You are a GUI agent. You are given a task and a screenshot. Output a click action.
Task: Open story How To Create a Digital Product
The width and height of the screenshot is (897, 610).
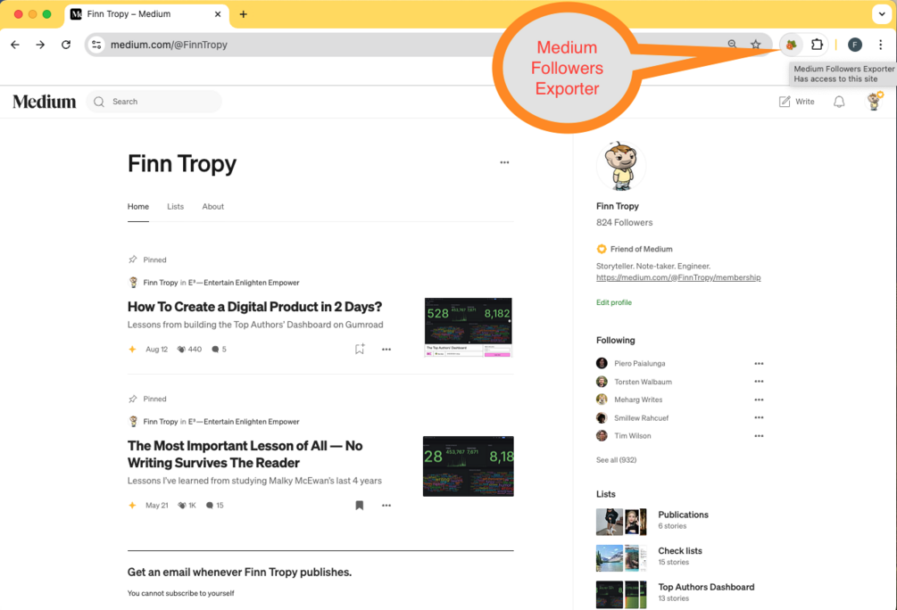254,307
